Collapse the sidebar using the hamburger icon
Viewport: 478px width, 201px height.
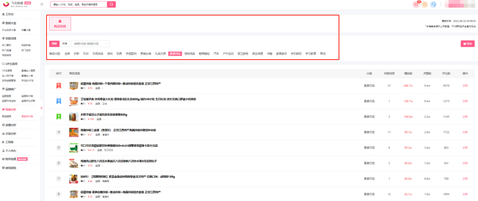pos(41,5)
